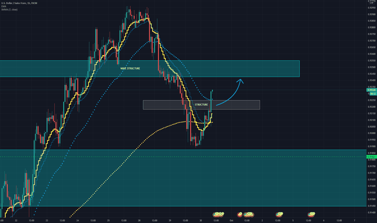Open the single red event marker near Oct
This screenshot has width=377, height=223.
click(240, 214)
